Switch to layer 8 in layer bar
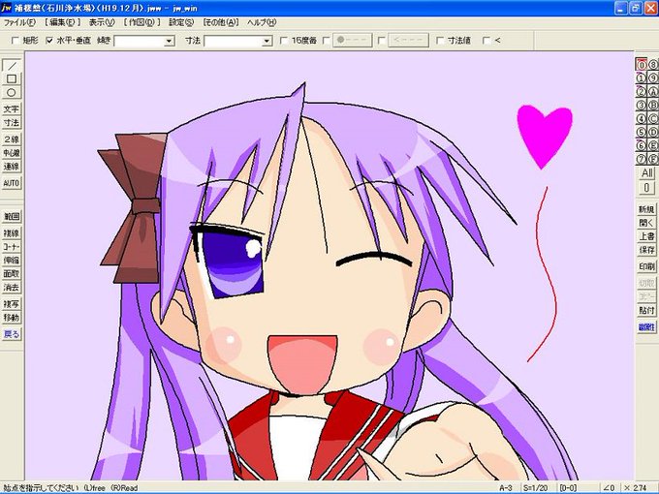 point(652,65)
